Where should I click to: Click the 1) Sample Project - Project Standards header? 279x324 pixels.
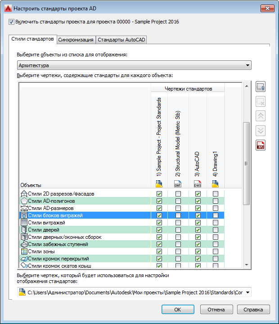pyautogui.click(x=159, y=137)
